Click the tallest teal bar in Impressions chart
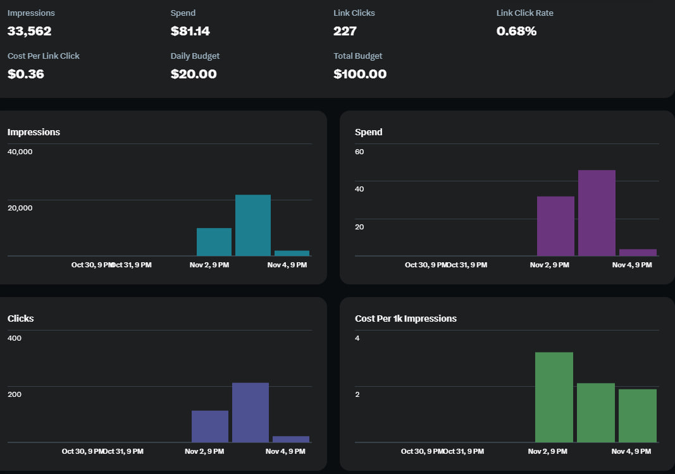675x474 pixels. pyautogui.click(x=253, y=225)
